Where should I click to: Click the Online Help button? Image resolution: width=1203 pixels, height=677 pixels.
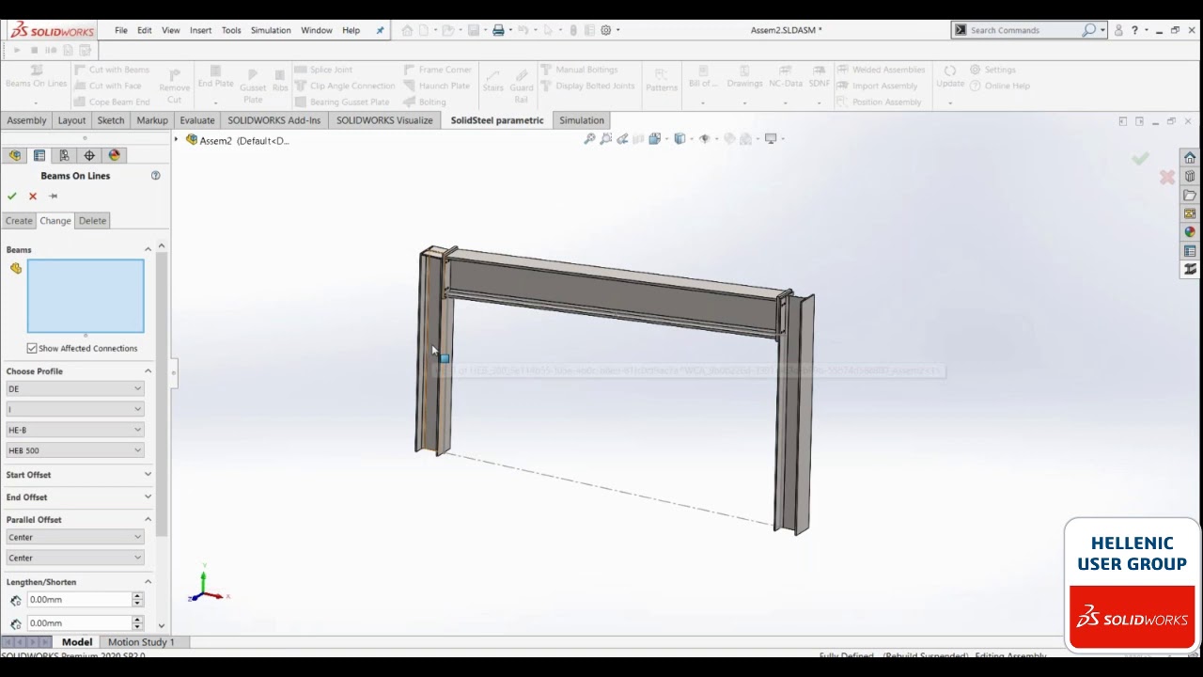[x=1000, y=86]
